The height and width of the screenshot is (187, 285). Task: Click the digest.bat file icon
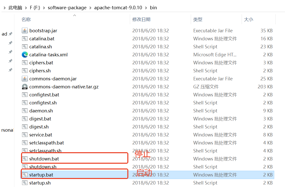25,119
